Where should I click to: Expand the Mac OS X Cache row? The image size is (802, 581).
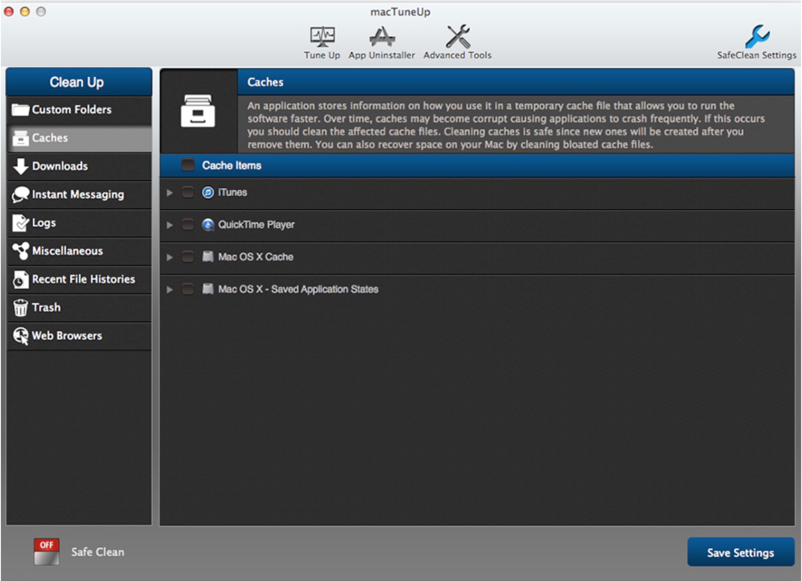(x=169, y=257)
